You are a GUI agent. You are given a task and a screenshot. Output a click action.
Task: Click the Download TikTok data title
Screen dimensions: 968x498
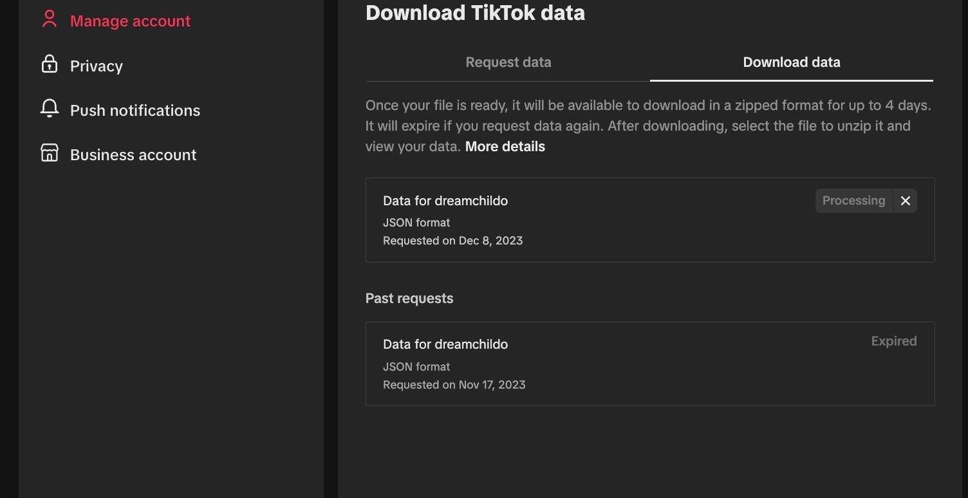[x=475, y=12]
